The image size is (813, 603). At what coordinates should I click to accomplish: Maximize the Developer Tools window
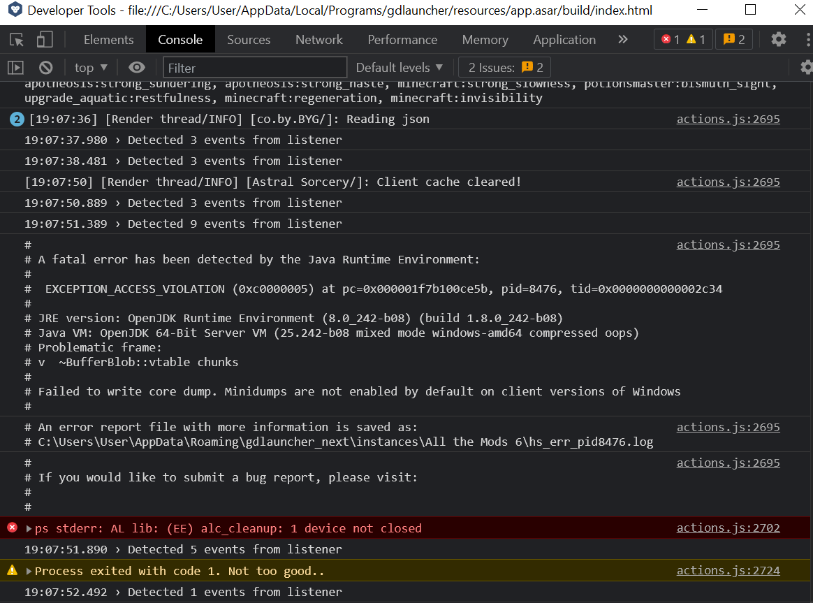point(750,9)
